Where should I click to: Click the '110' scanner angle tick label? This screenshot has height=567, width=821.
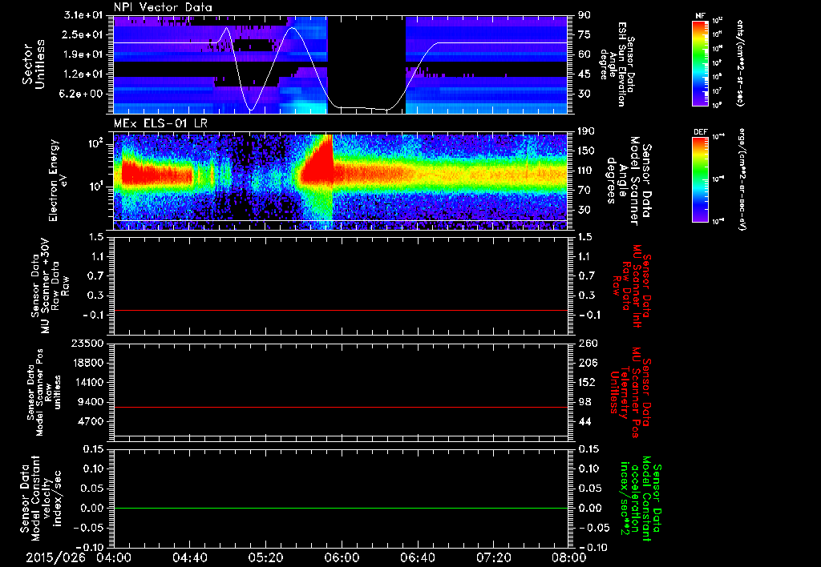click(586, 171)
